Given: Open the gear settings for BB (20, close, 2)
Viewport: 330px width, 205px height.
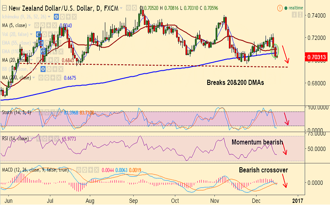Looking at the screenshot, I should (49, 69).
